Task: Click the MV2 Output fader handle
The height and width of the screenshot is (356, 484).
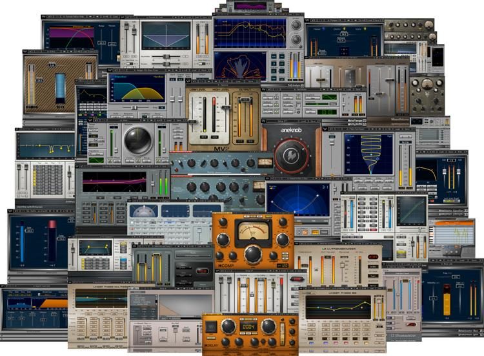Action: click(x=245, y=100)
